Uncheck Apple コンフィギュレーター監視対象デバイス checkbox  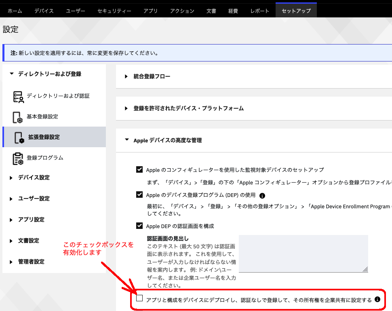click(x=139, y=169)
